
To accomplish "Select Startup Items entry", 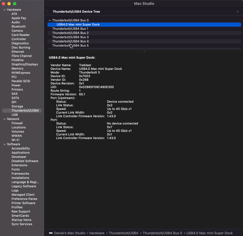I will [21, 220].
